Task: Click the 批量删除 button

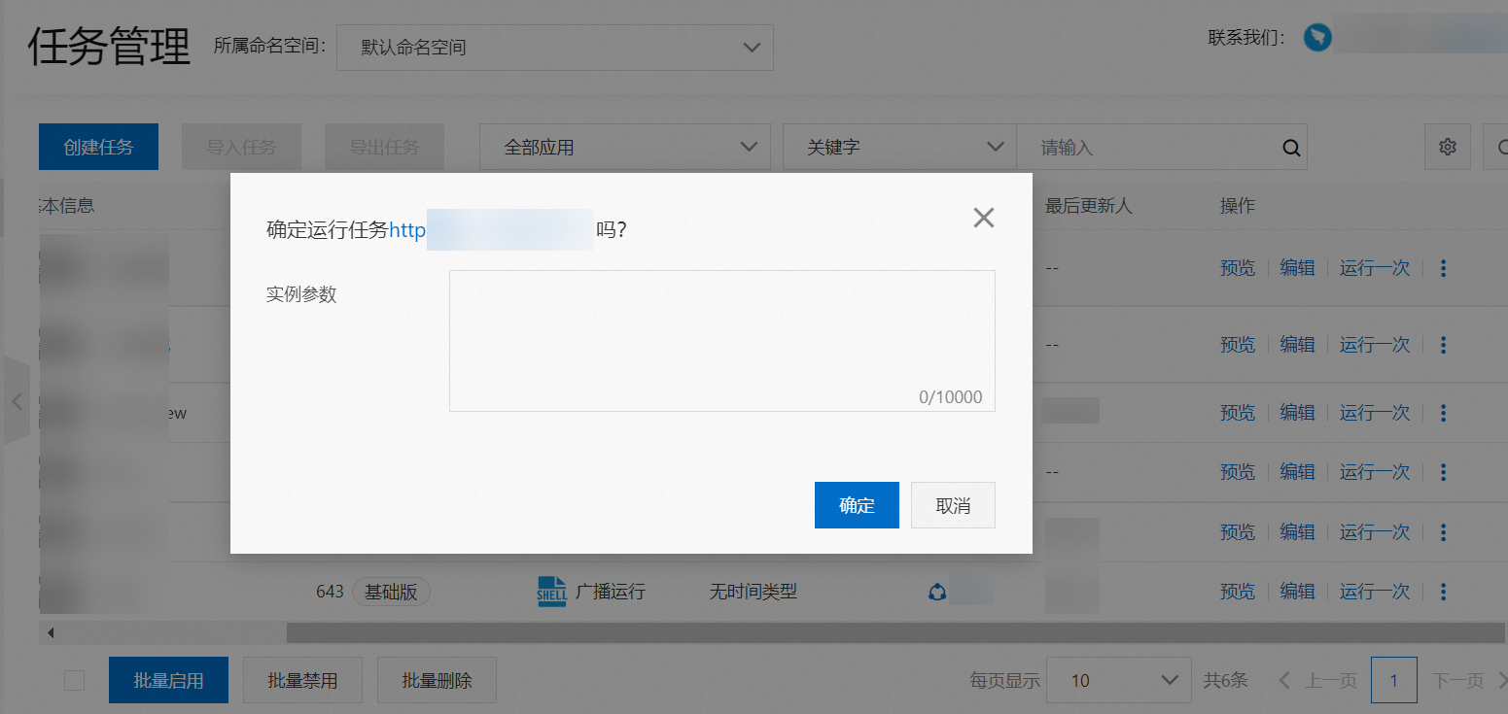Action: [437, 680]
